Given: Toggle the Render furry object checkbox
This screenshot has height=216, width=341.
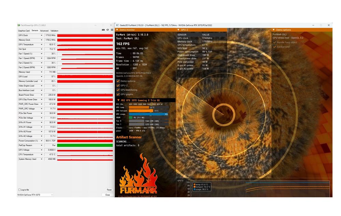Looking at the screenshot, I should coord(275,43).
